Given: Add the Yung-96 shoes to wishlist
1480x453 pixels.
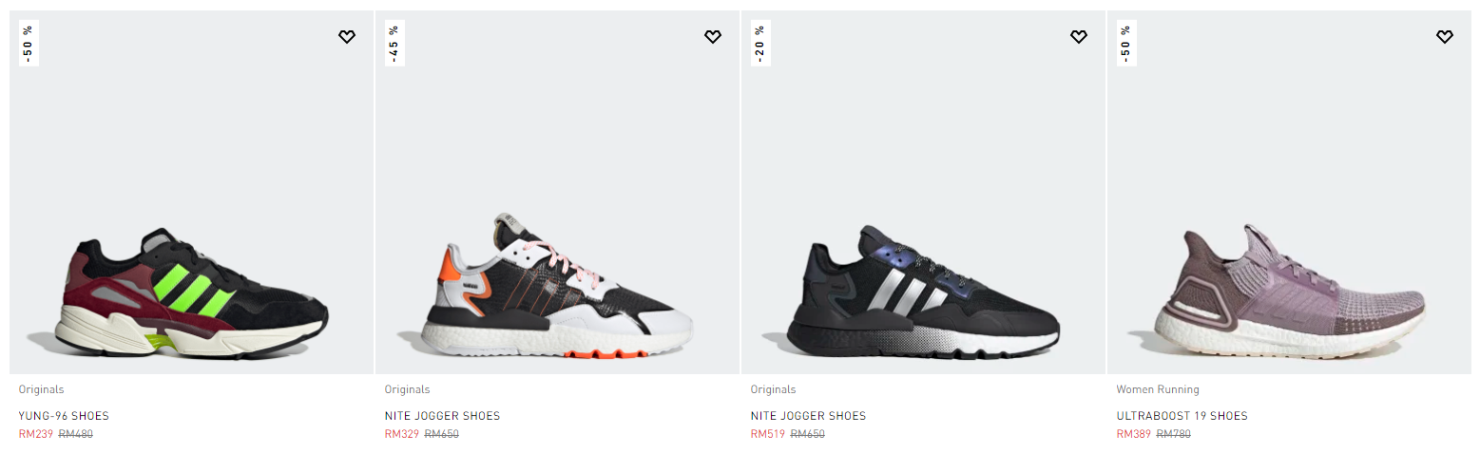Looking at the screenshot, I should tap(347, 37).
